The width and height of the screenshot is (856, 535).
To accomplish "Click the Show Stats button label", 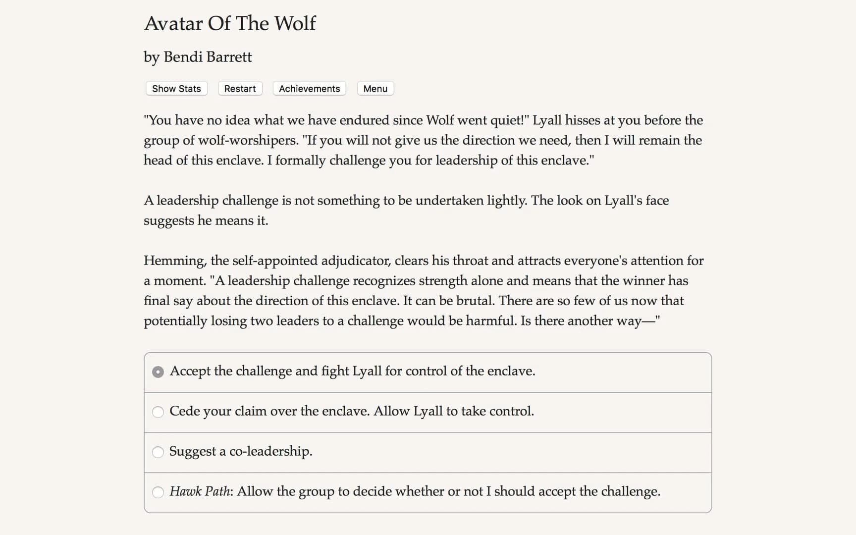I will [176, 88].
